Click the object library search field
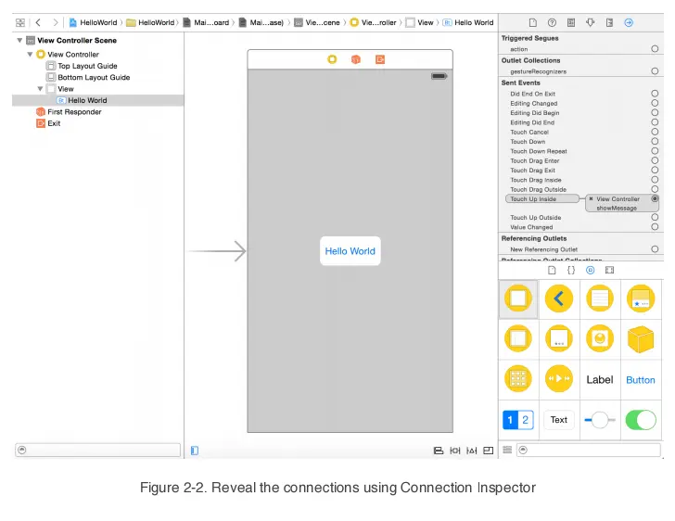The image size is (675, 521). click(589, 450)
